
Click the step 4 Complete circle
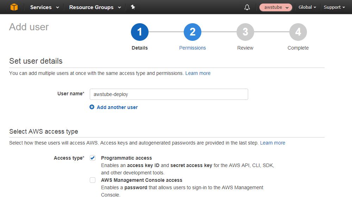298,32
